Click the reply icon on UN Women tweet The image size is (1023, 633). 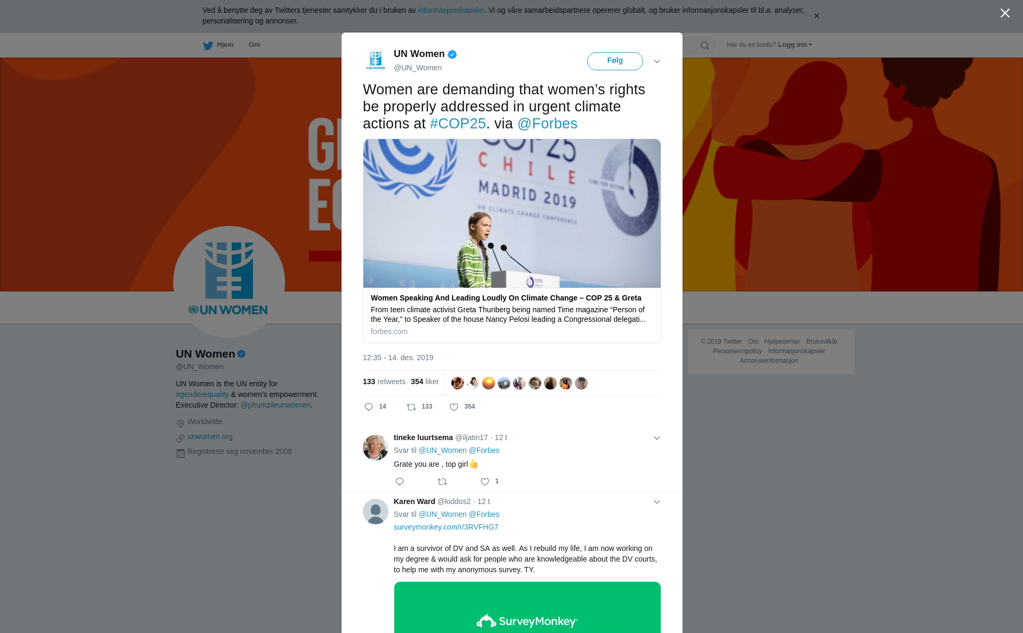[x=369, y=407]
